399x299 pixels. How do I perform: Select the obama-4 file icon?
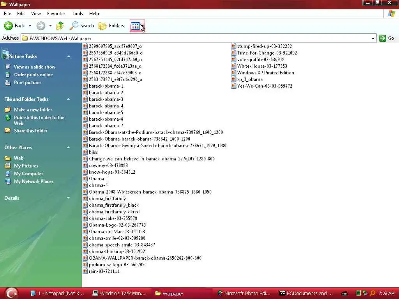pos(85,185)
